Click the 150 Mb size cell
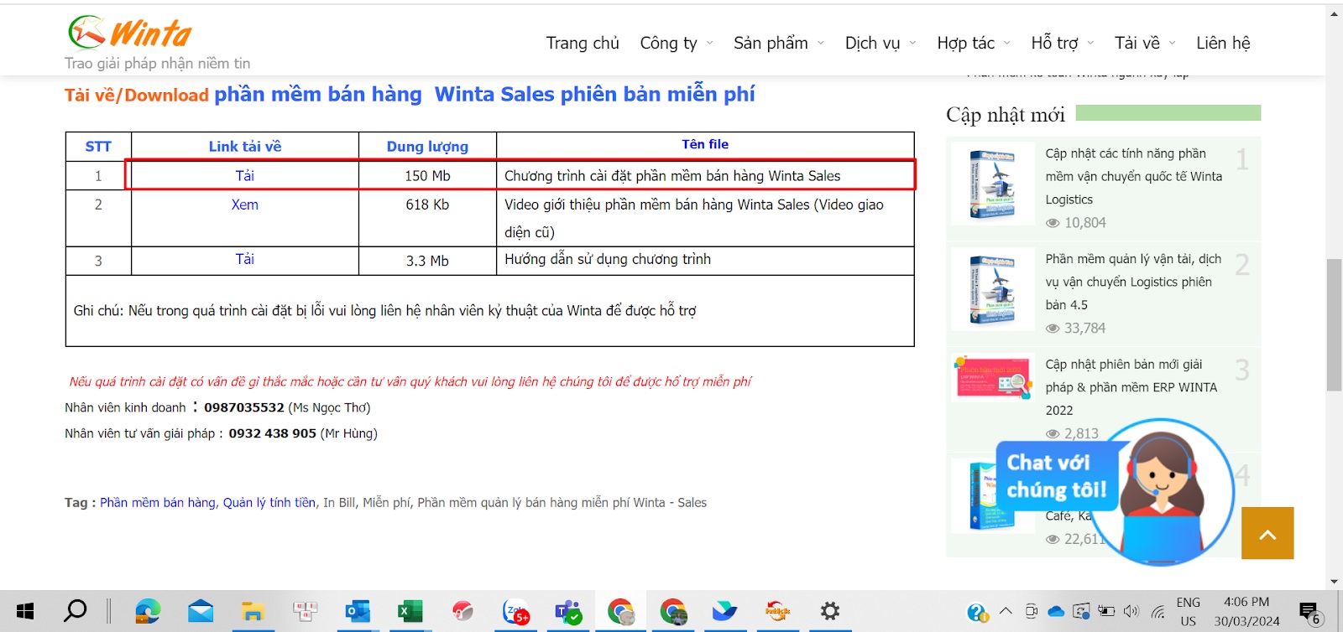The image size is (1343, 632). 427,176
